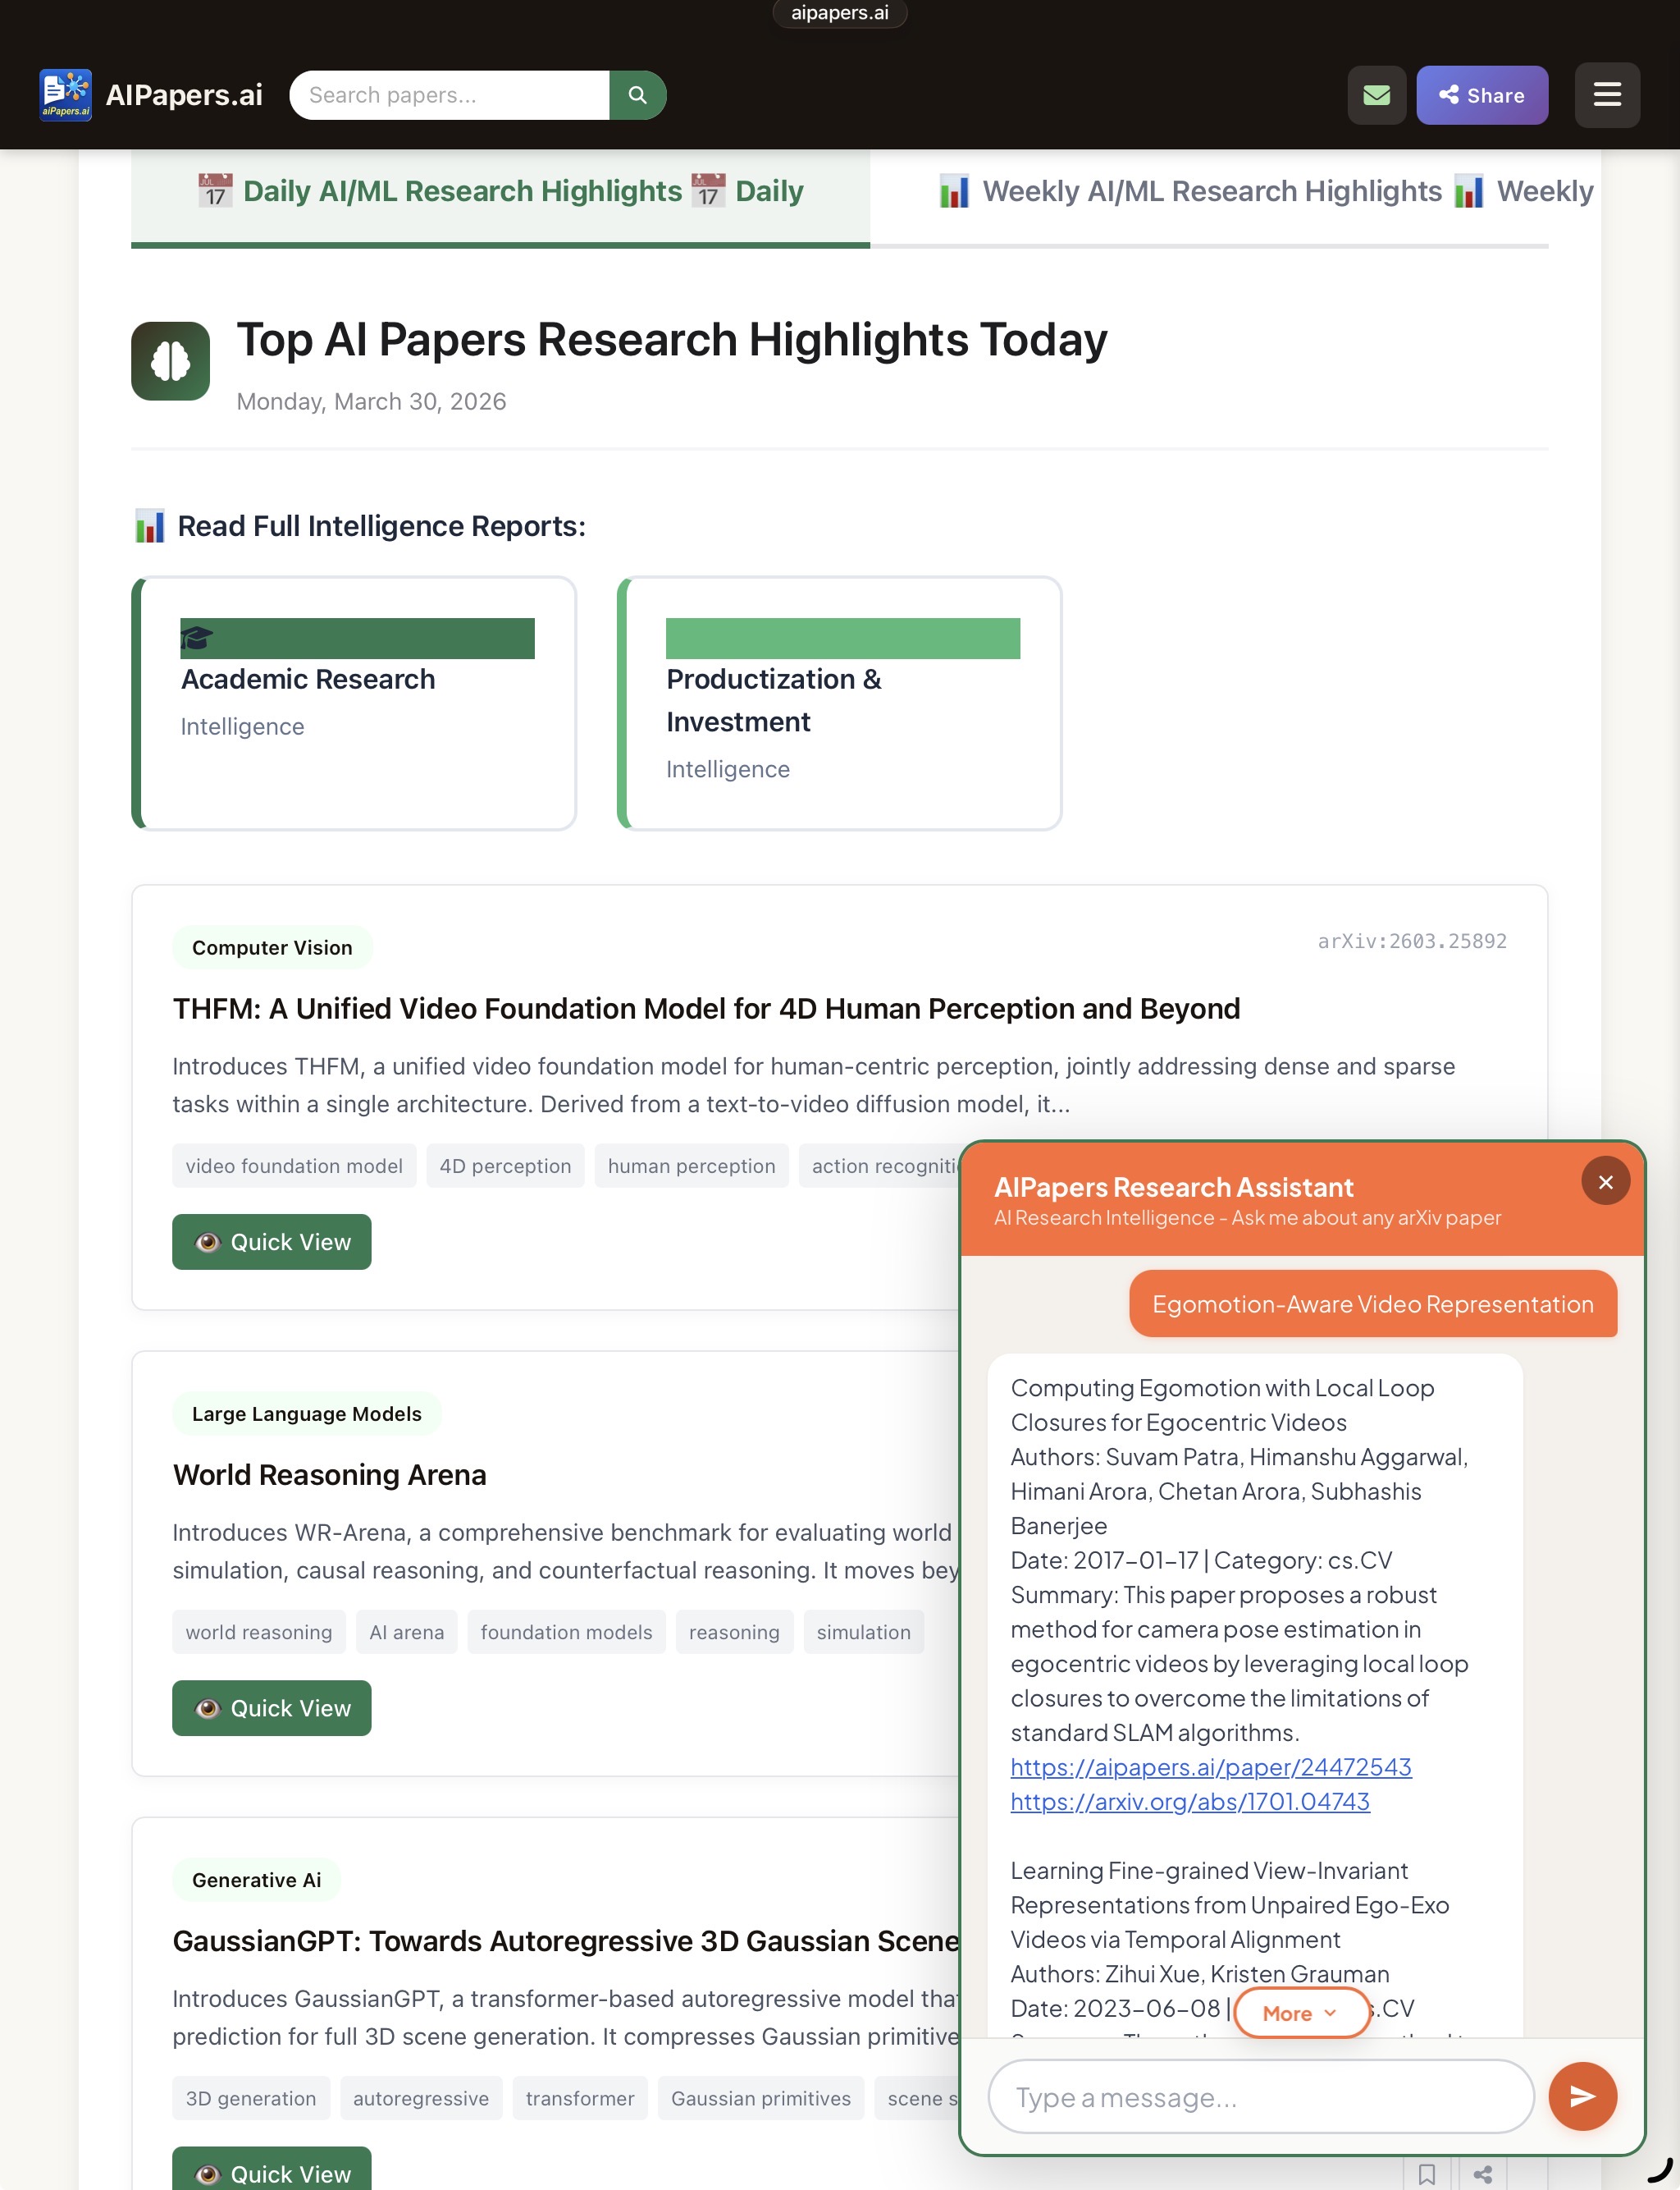Focus the Search papers field
Image resolution: width=1680 pixels, height=2190 pixels.
[449, 95]
